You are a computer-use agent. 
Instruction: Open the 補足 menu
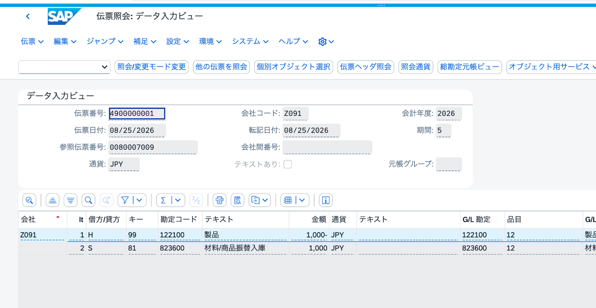pyautogui.click(x=145, y=41)
